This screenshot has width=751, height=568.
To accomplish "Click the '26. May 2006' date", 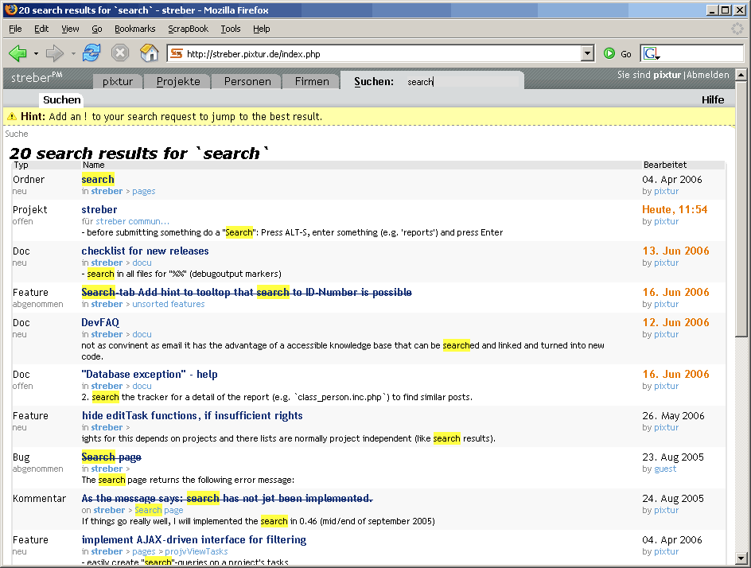I will 673,415.
